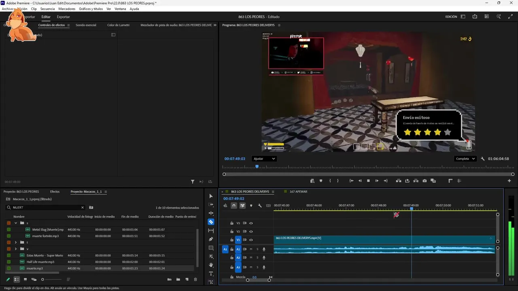Open the Ajustar zoom level dropdown

(x=264, y=159)
